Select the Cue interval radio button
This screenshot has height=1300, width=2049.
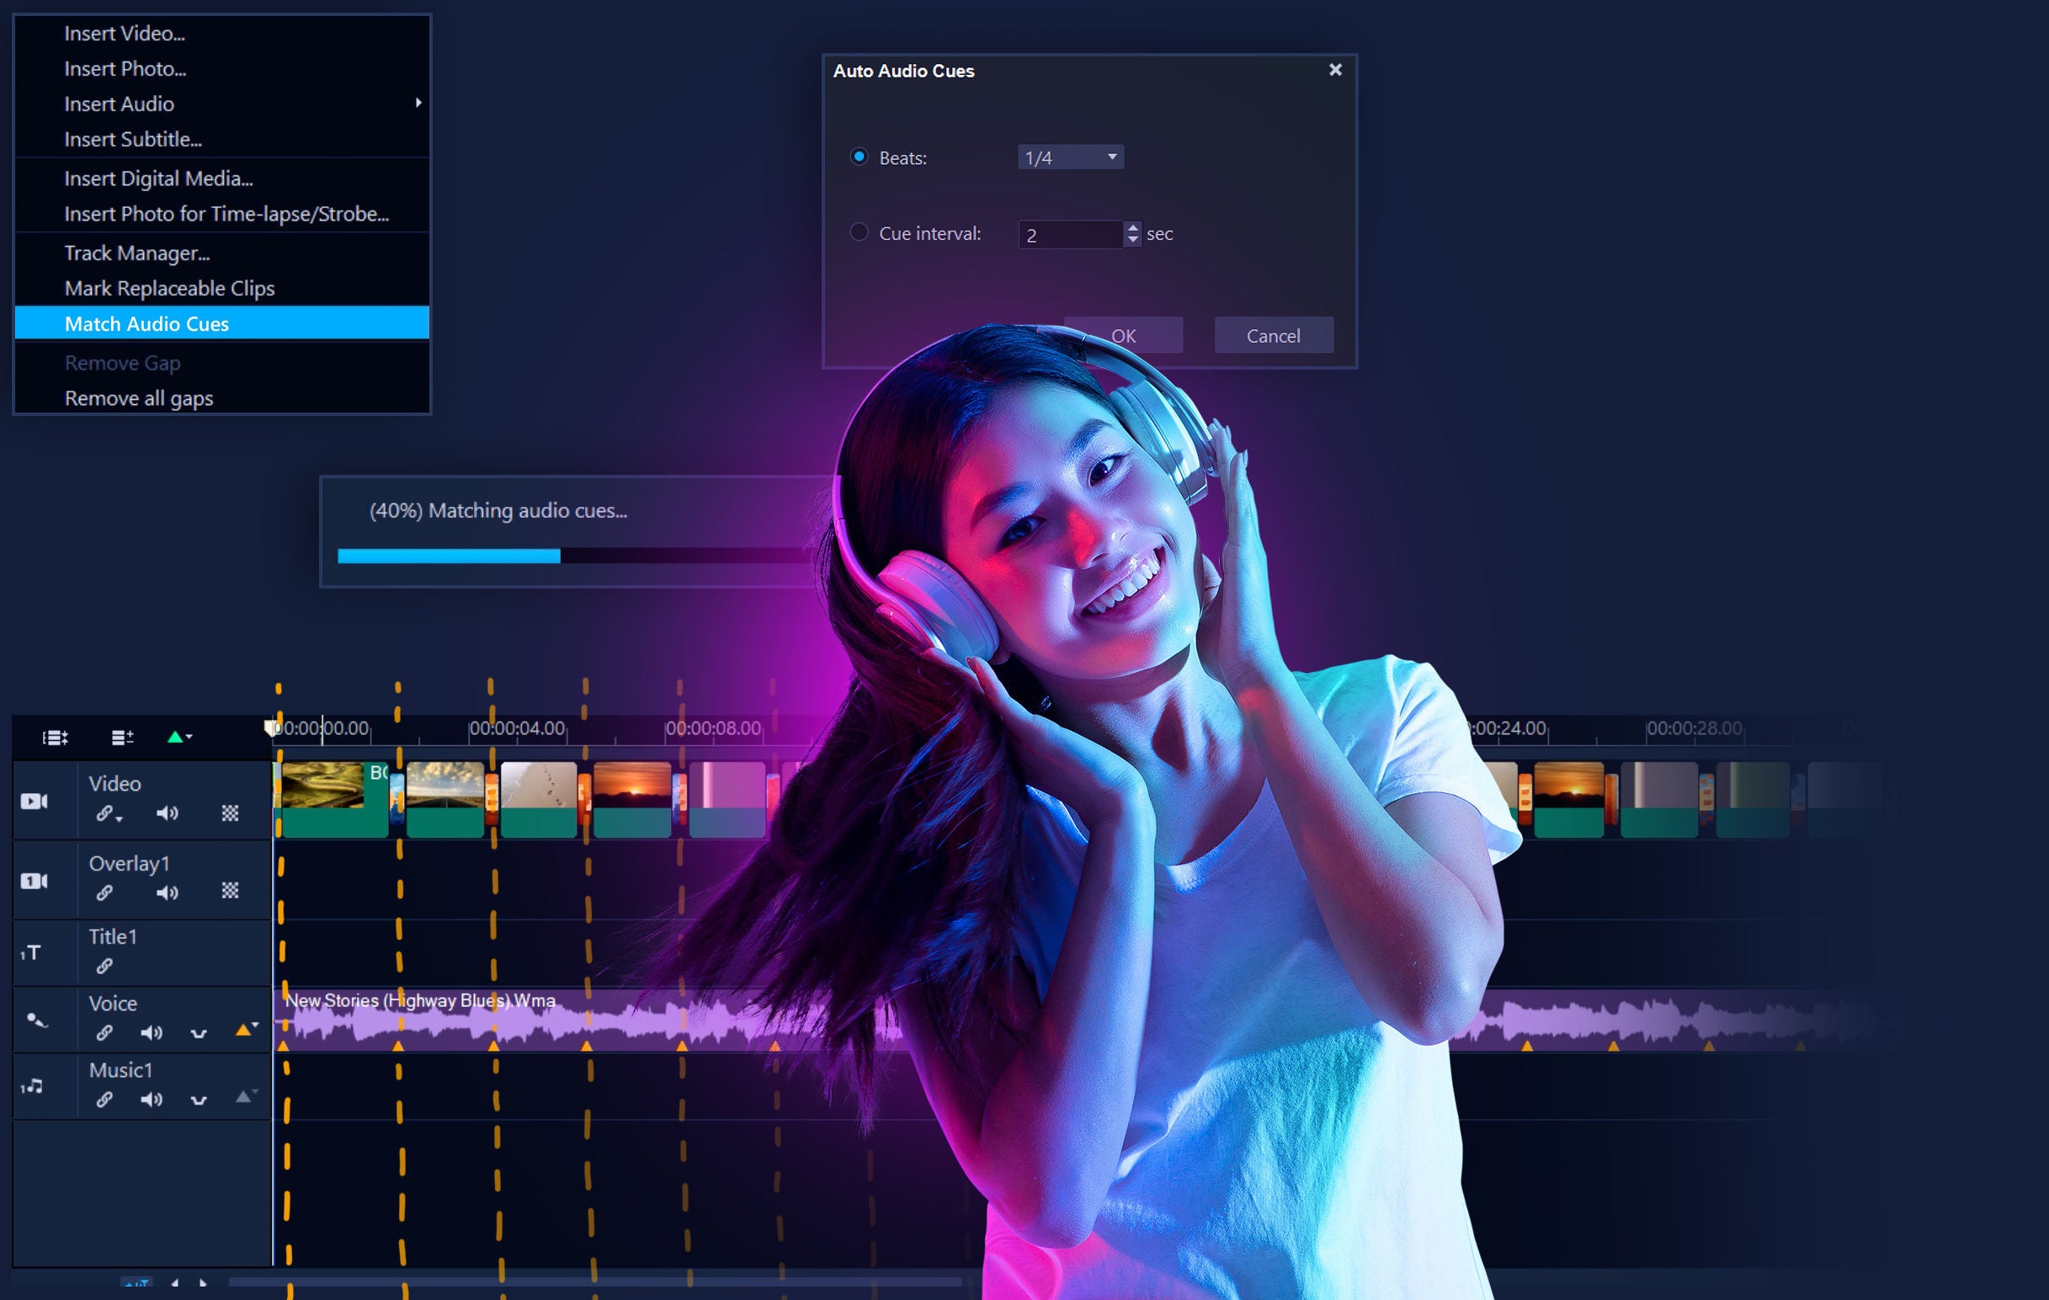coord(859,232)
